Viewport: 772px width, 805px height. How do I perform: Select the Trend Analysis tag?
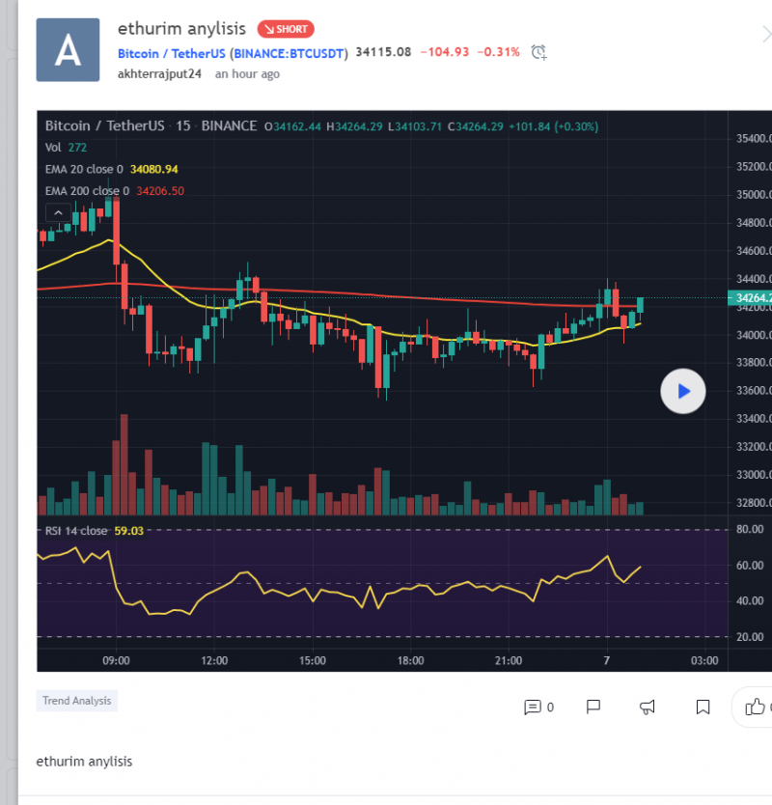tap(77, 701)
